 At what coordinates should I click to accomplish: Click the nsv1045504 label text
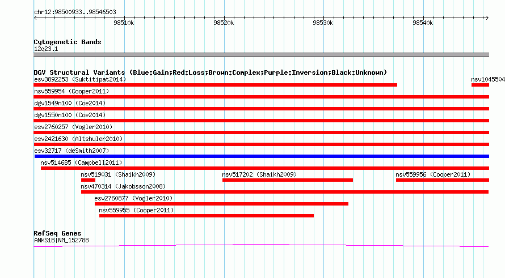coord(488,79)
